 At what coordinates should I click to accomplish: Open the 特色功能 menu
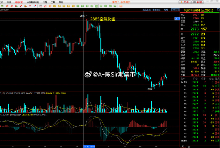[19, 2]
